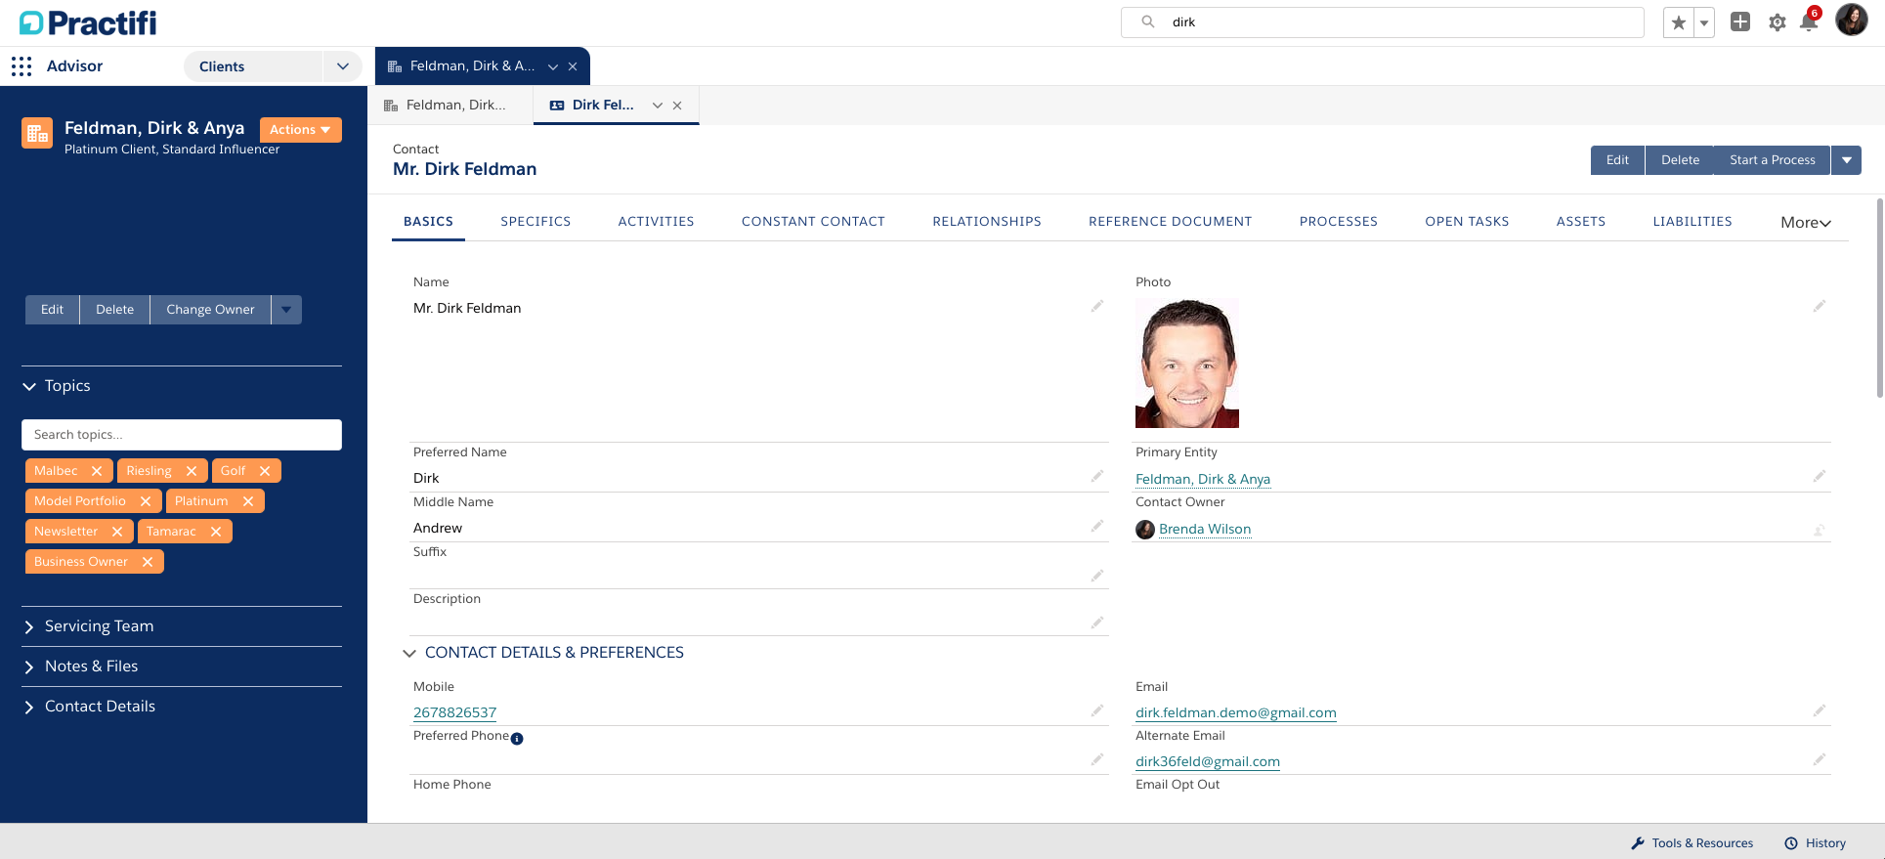Open the Assets tab
This screenshot has height=859, width=1885.
1580,222
